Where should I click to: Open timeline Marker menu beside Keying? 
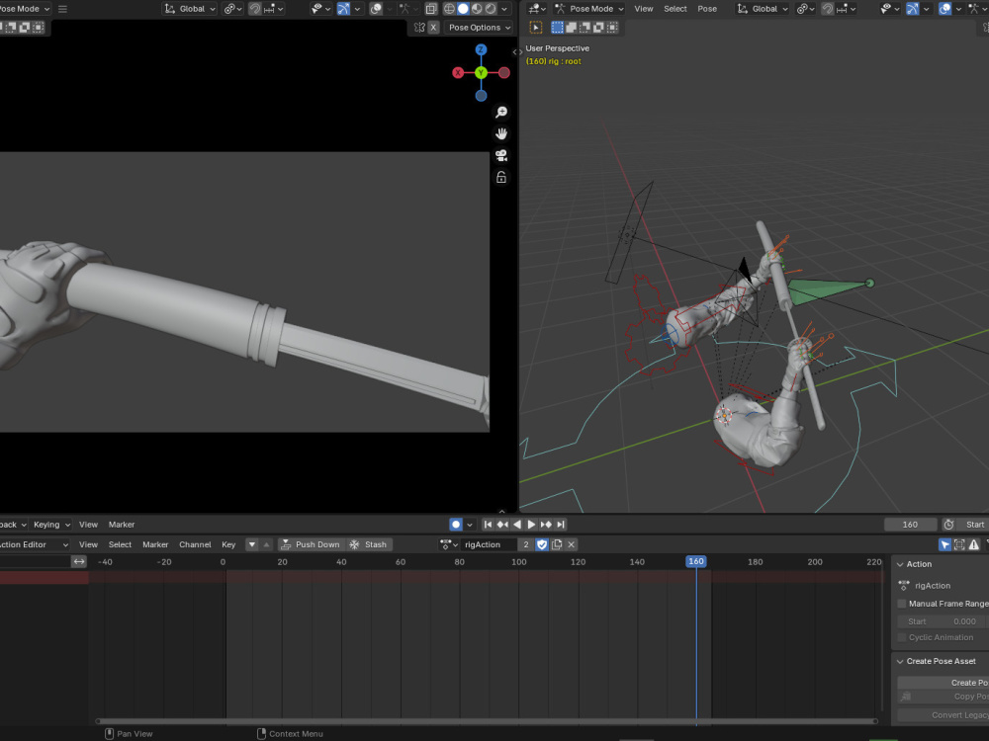click(121, 525)
